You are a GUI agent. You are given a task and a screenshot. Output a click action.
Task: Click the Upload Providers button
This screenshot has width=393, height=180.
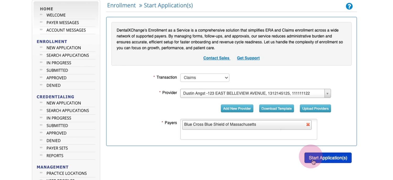pos(315,109)
